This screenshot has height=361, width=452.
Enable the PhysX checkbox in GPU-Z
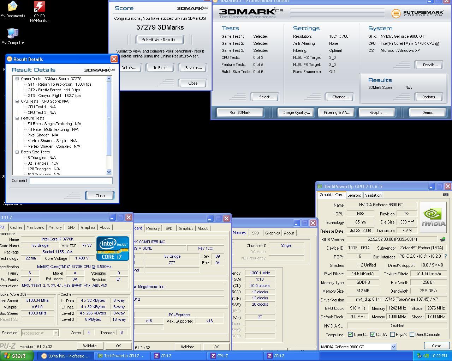(392, 335)
